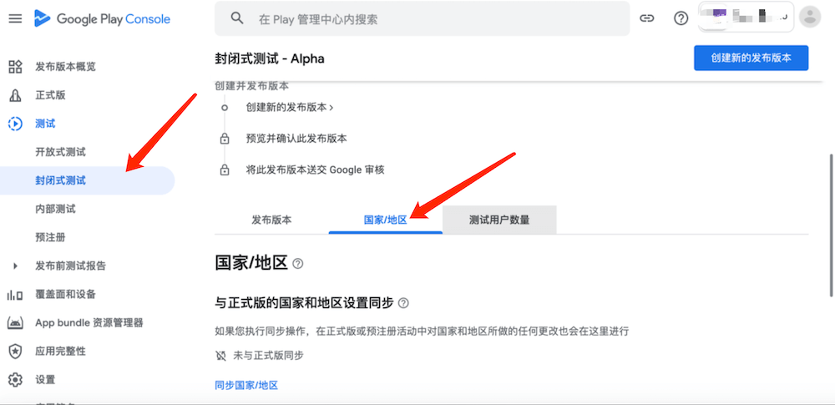
Task: Open 应用完整性 in sidebar
Action: [x=60, y=351]
